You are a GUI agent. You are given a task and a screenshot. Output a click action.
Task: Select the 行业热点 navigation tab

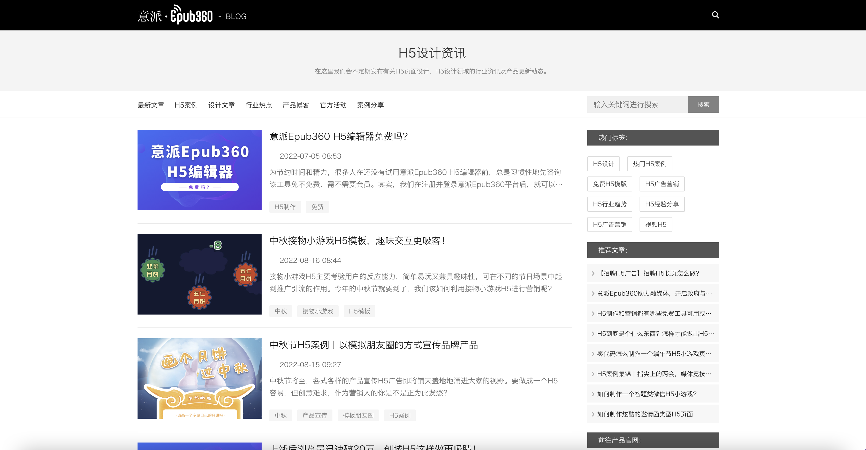point(259,105)
